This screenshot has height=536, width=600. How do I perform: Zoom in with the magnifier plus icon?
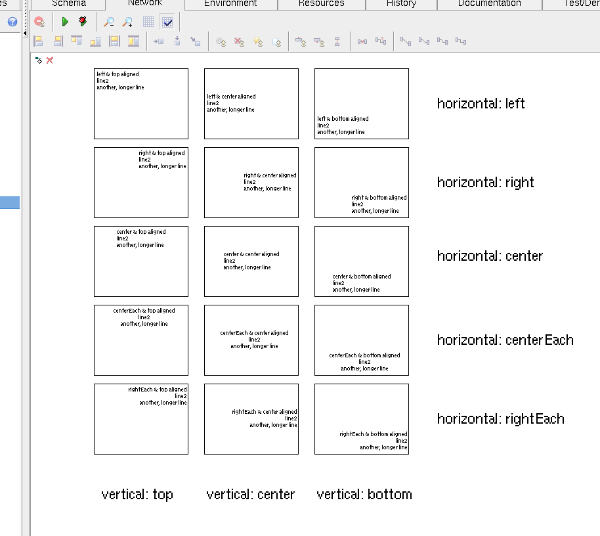(127, 22)
